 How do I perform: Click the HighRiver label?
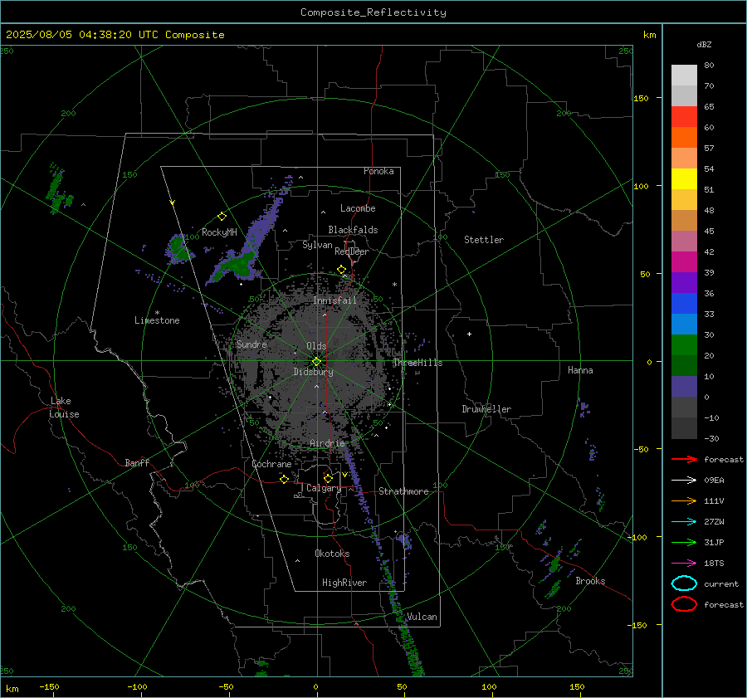click(344, 583)
